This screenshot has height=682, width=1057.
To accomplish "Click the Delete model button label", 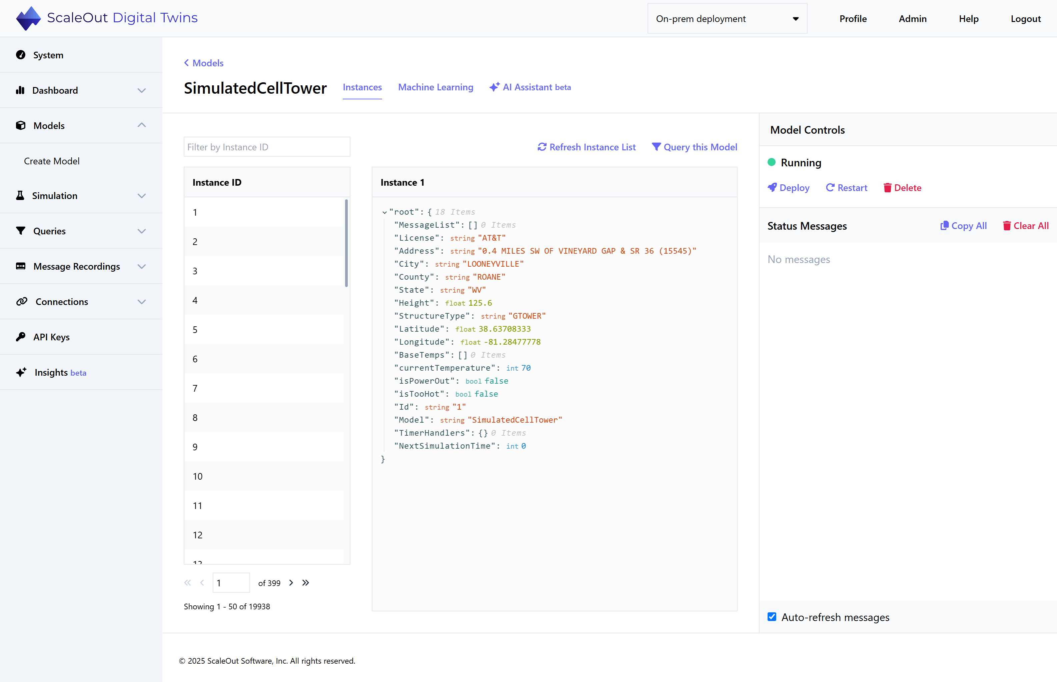I will pos(908,188).
